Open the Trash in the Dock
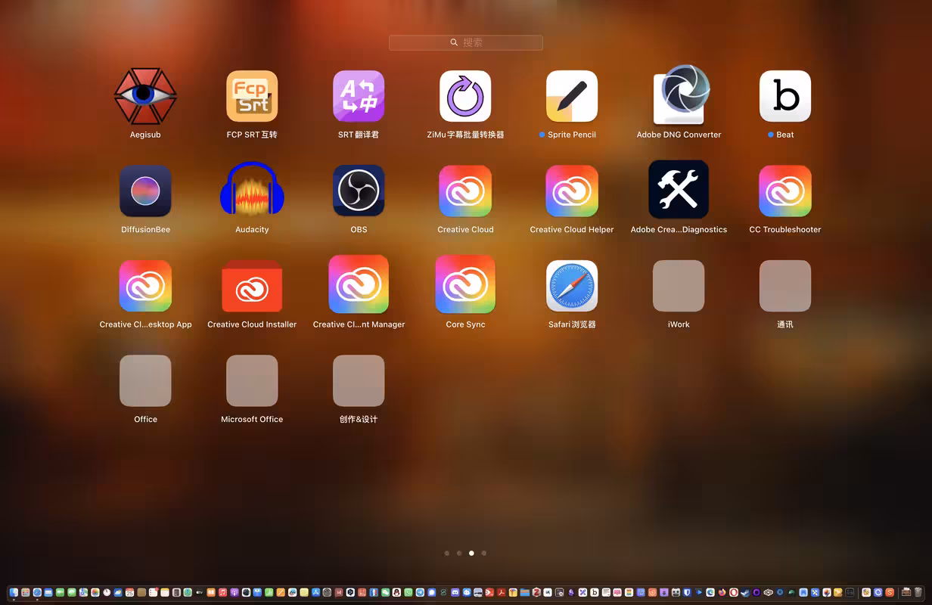The height and width of the screenshot is (605, 932). [x=918, y=592]
